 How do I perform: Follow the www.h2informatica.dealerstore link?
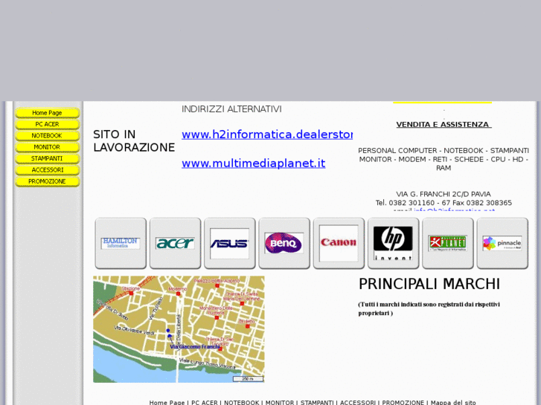tap(267, 135)
